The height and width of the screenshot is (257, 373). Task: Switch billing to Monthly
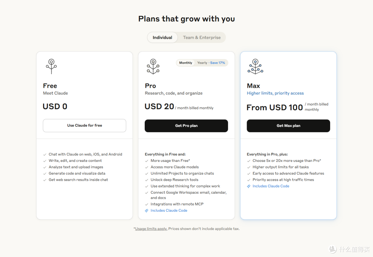185,63
